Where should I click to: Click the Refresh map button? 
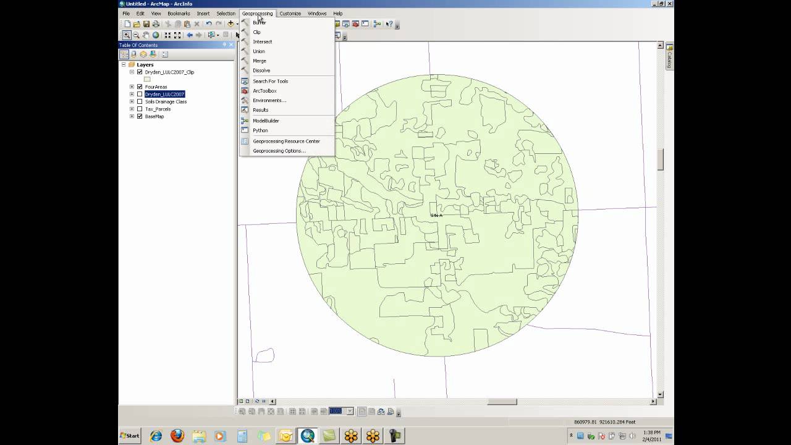pos(257,401)
